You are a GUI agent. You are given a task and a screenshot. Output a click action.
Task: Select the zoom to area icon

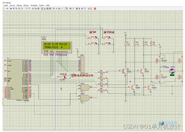(x=22, y=8)
